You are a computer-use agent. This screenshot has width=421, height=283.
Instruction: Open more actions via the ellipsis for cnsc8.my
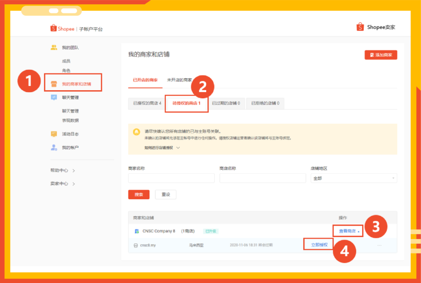[379, 245]
